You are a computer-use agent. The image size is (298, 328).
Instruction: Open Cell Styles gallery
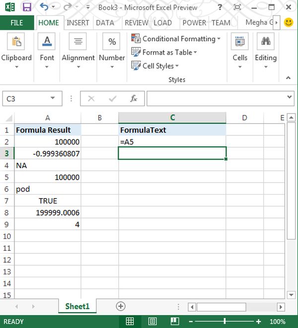[155, 66]
